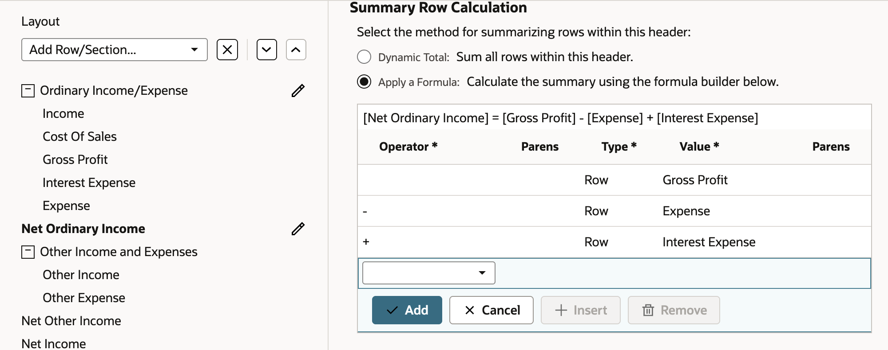Edit Ordinary Income/Expense with pencil icon
The height and width of the screenshot is (350, 888).
[x=298, y=90]
